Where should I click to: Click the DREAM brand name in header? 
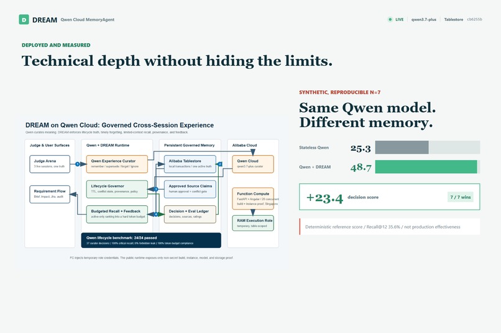(45, 20)
